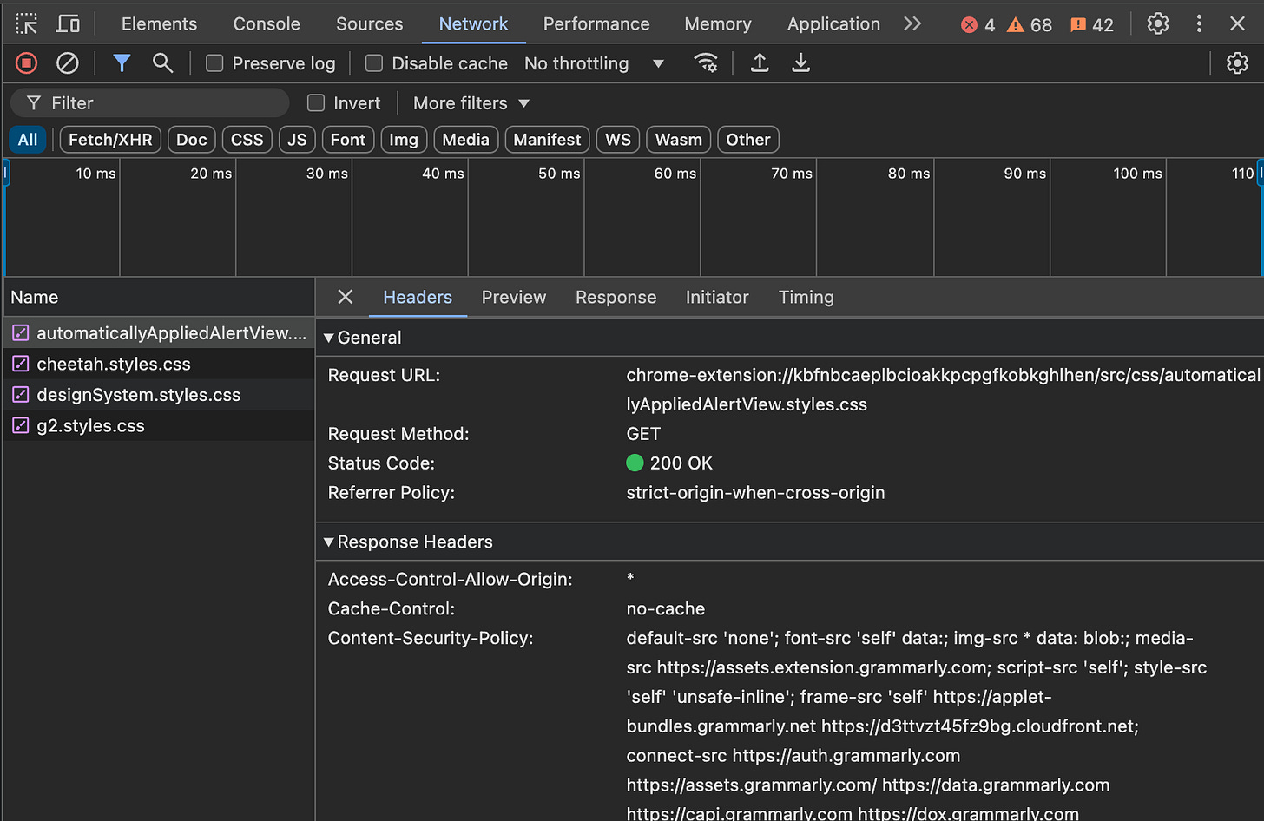1264x821 pixels.
Task: Open the No throttling dropdown
Action: (594, 63)
